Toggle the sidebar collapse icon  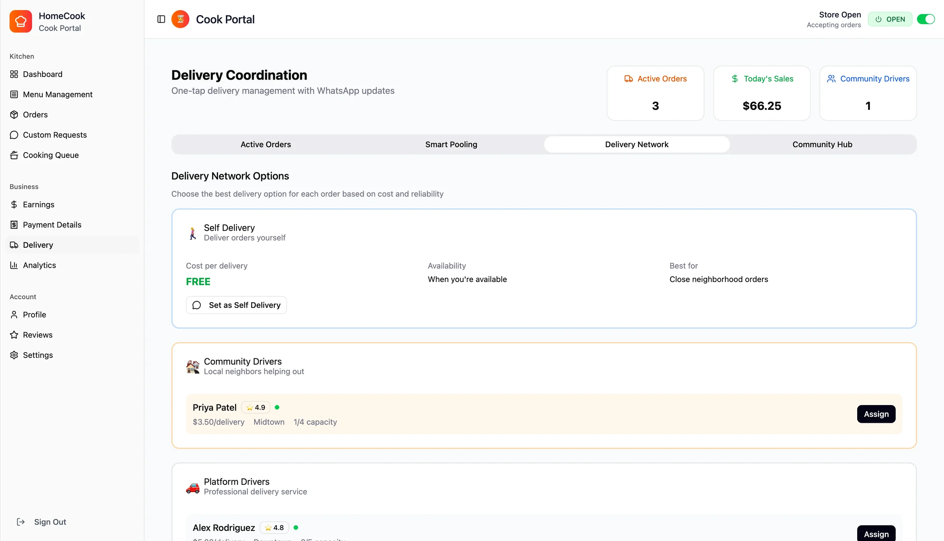[x=161, y=19]
